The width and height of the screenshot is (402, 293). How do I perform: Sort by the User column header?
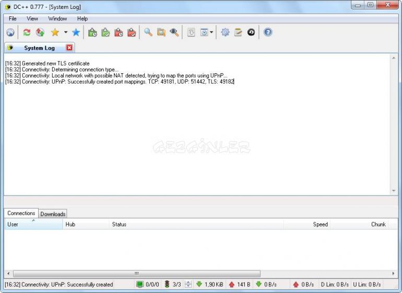pos(33,224)
